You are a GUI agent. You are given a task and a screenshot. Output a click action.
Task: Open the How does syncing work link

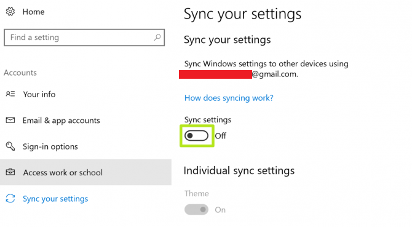[229, 98]
